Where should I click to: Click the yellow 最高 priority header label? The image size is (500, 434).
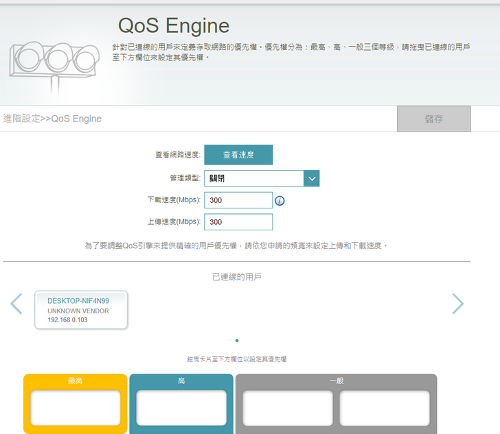pyautogui.click(x=76, y=381)
